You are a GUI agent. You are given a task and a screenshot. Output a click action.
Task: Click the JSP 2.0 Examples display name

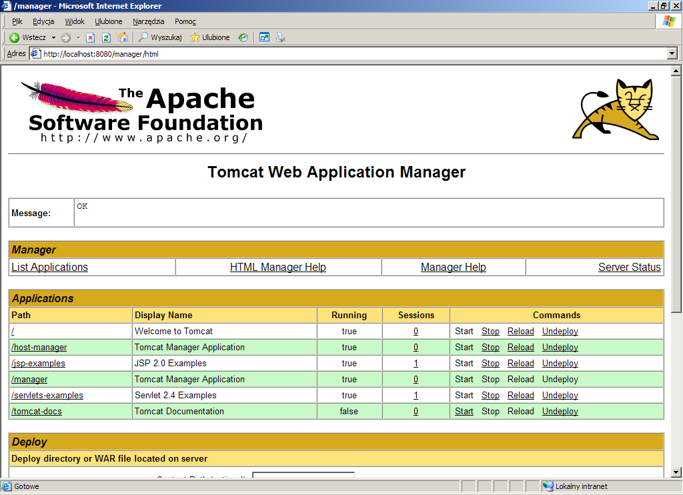(170, 364)
